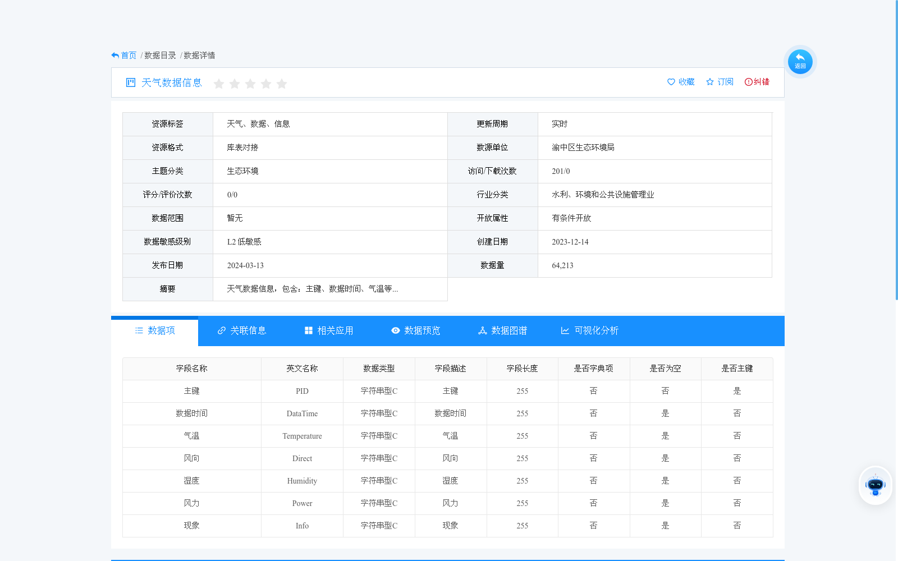Click the 纠错 text link
This screenshot has height=561, width=898.
pos(762,82)
